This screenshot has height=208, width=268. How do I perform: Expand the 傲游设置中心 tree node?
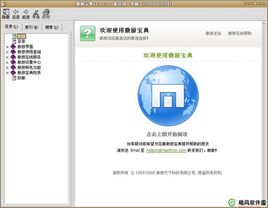[x=7, y=62]
